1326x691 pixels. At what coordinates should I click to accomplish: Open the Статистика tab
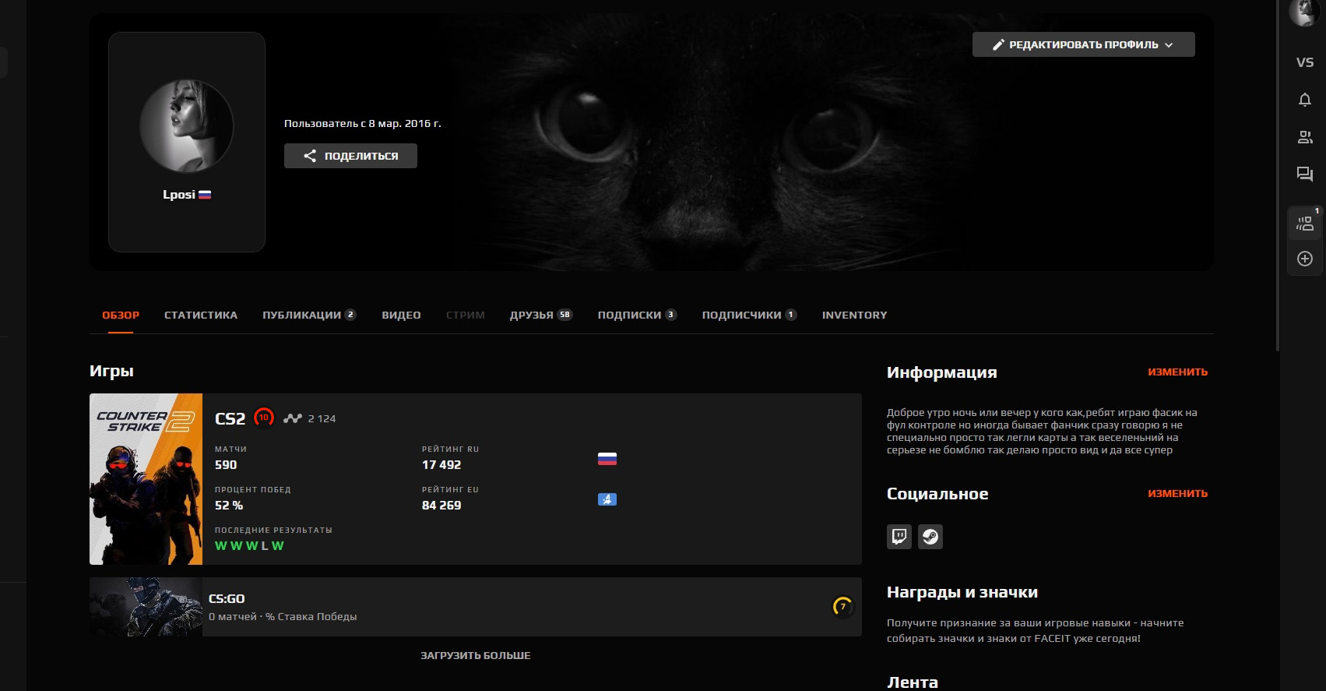click(x=201, y=316)
